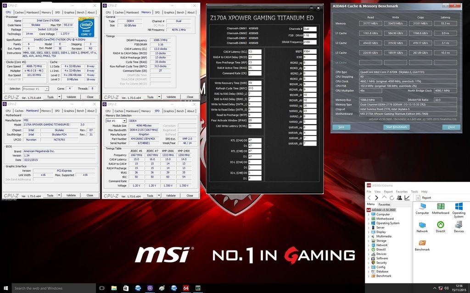470x293 pixels.
Task: Click the volume speaker icon in system tray
Action: click(x=447, y=288)
